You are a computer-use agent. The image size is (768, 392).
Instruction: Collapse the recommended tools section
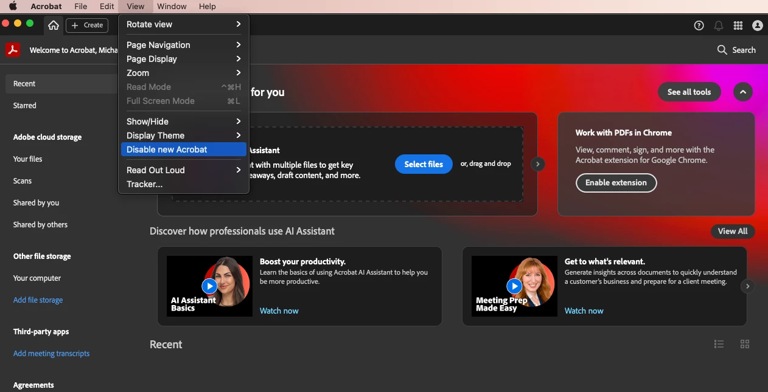pyautogui.click(x=743, y=92)
